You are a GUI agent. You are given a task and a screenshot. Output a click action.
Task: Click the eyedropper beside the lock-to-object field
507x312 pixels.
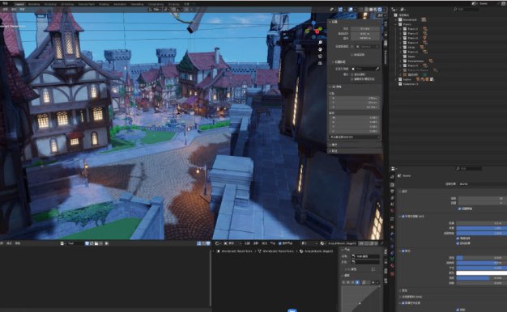pyautogui.click(x=377, y=69)
